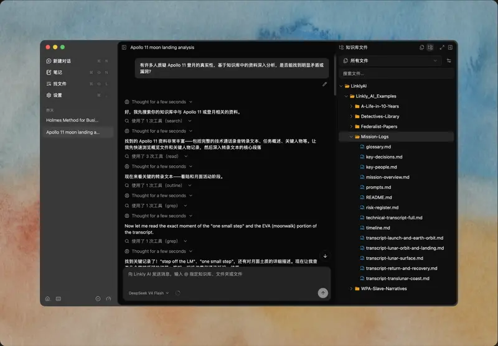Open key-people.md file
This screenshot has height=346, width=498.
tap(378, 167)
